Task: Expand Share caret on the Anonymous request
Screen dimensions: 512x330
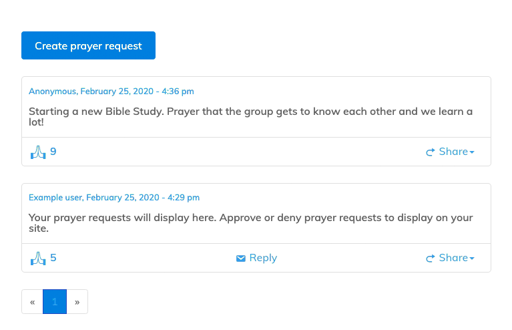Action: click(472, 152)
